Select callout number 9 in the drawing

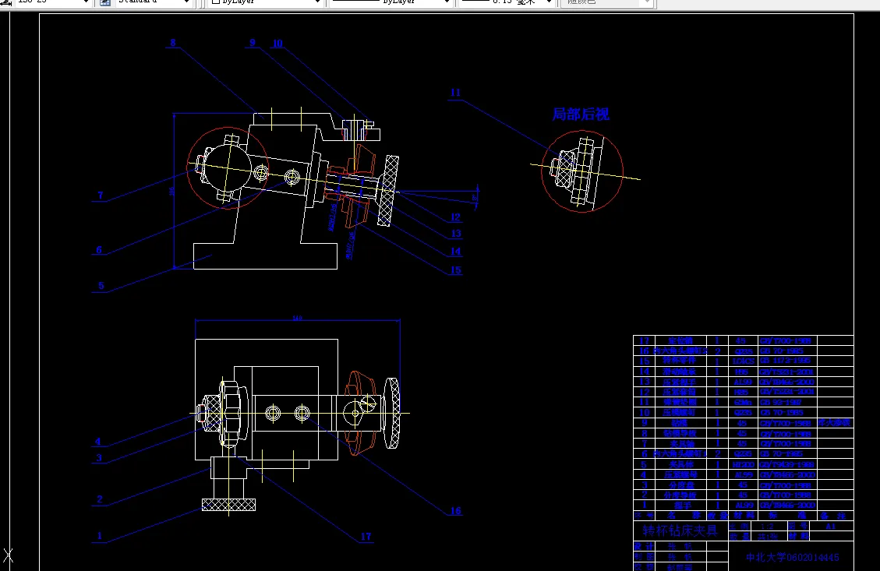pyautogui.click(x=253, y=43)
